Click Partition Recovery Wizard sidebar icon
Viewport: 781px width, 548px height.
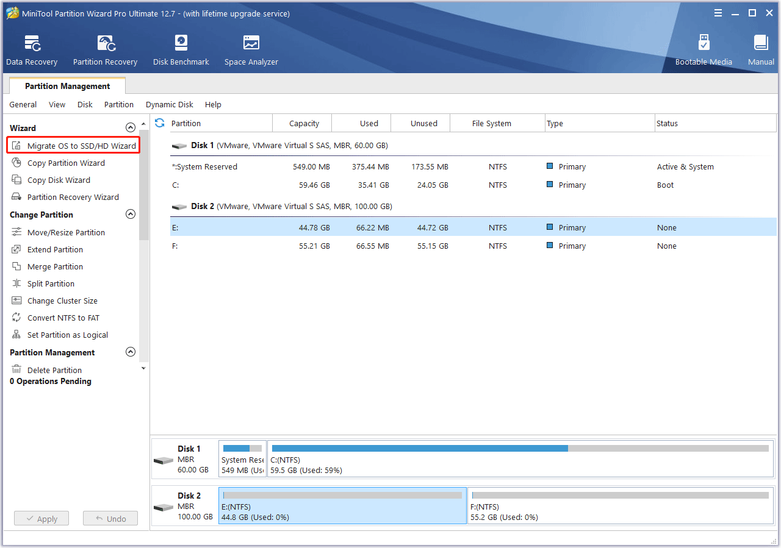pyautogui.click(x=16, y=197)
